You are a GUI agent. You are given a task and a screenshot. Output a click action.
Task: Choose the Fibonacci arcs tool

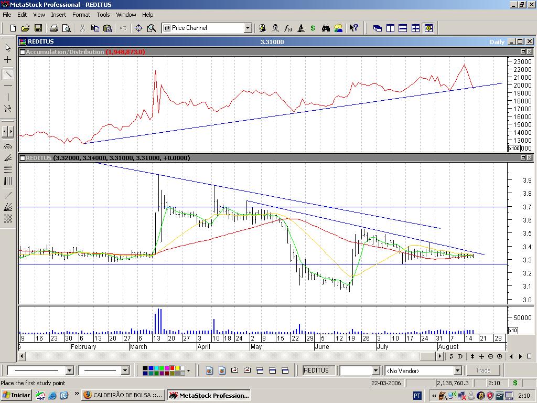(x=8, y=147)
